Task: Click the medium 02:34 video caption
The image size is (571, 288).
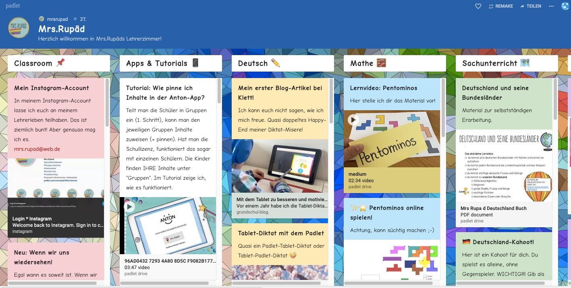Action: (x=392, y=180)
